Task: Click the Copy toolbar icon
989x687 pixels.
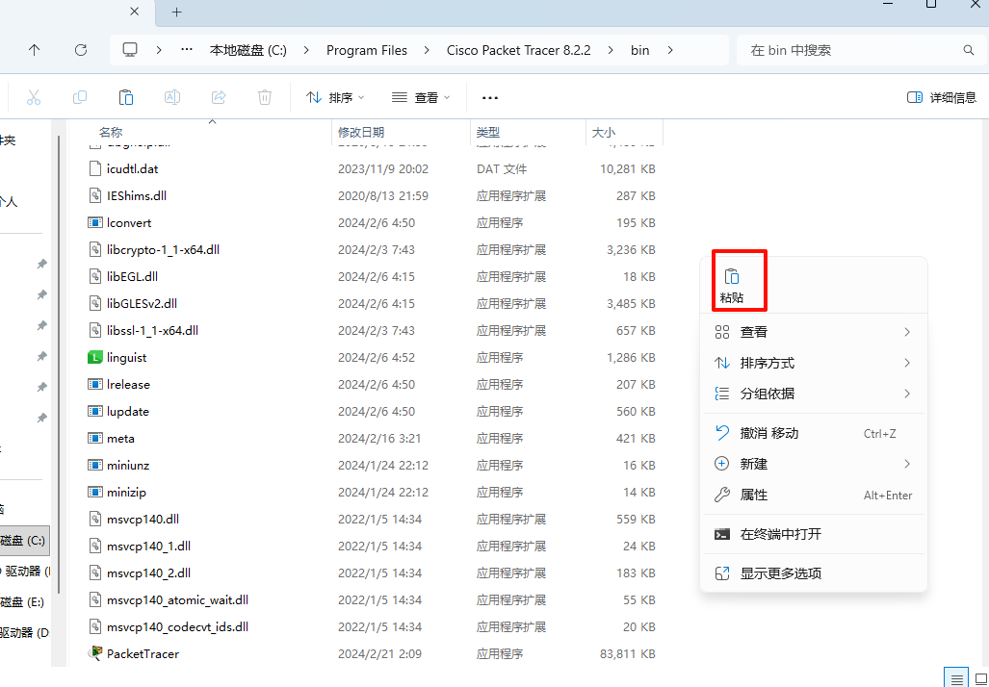Action: (x=80, y=98)
